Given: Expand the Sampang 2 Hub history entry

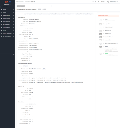Looking at the screenshot, I should tap(111, 24).
